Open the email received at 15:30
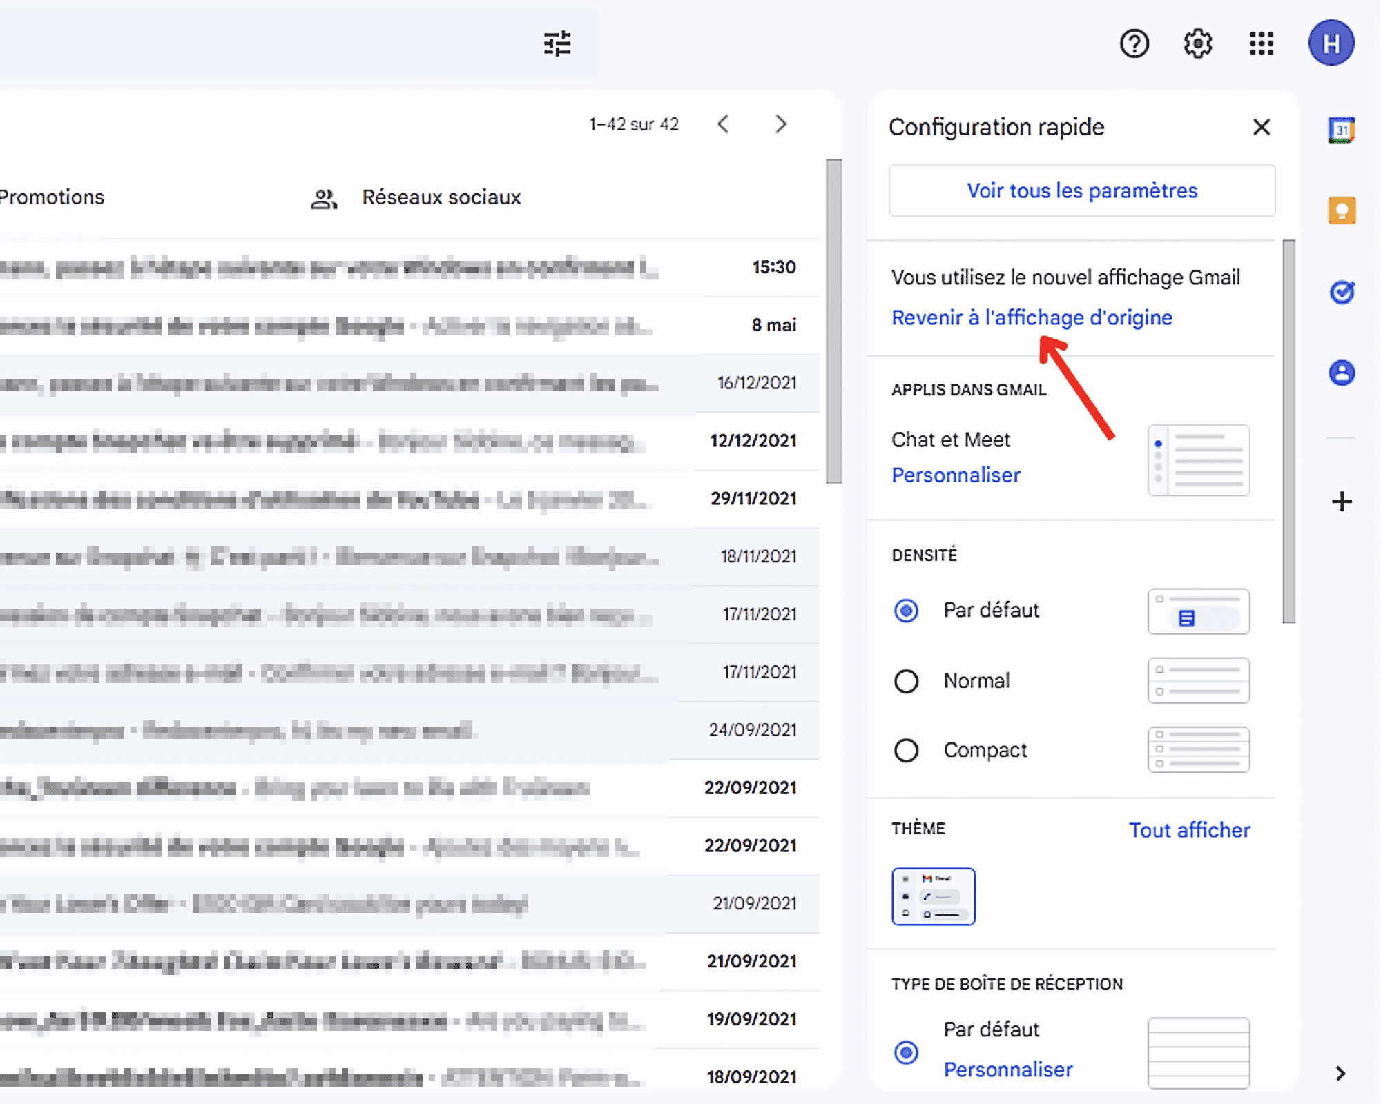 click(x=409, y=268)
